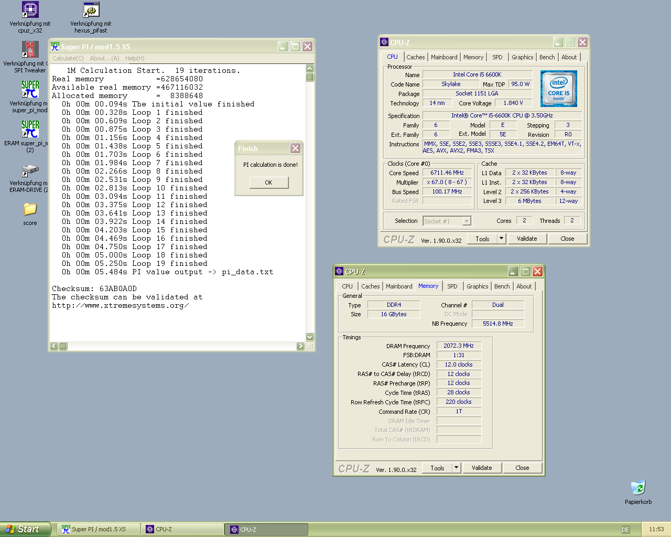Image resolution: width=671 pixels, height=537 pixels.
Task: Click Close button in upper CPU-Z window
Action: click(x=567, y=239)
